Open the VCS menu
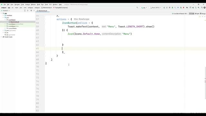Screen dimensions: 206x116 point(50,5)
